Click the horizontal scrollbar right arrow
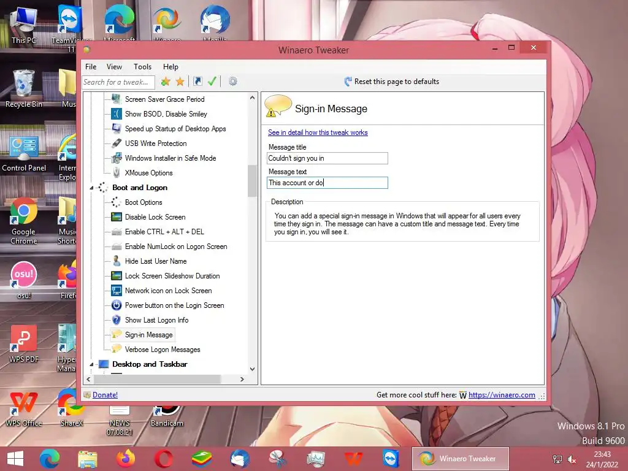The image size is (628, 471). tap(242, 379)
